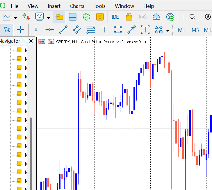The image size is (212, 190).
Task: Select the text T tool
Action: coord(104,30)
